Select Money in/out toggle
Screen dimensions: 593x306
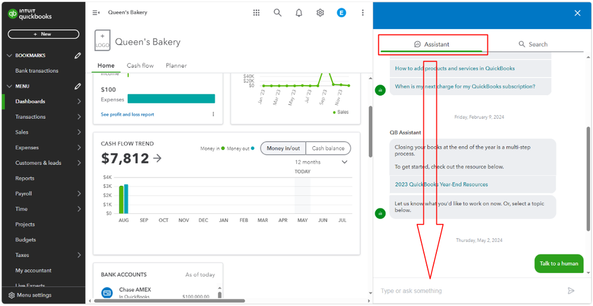pos(283,148)
